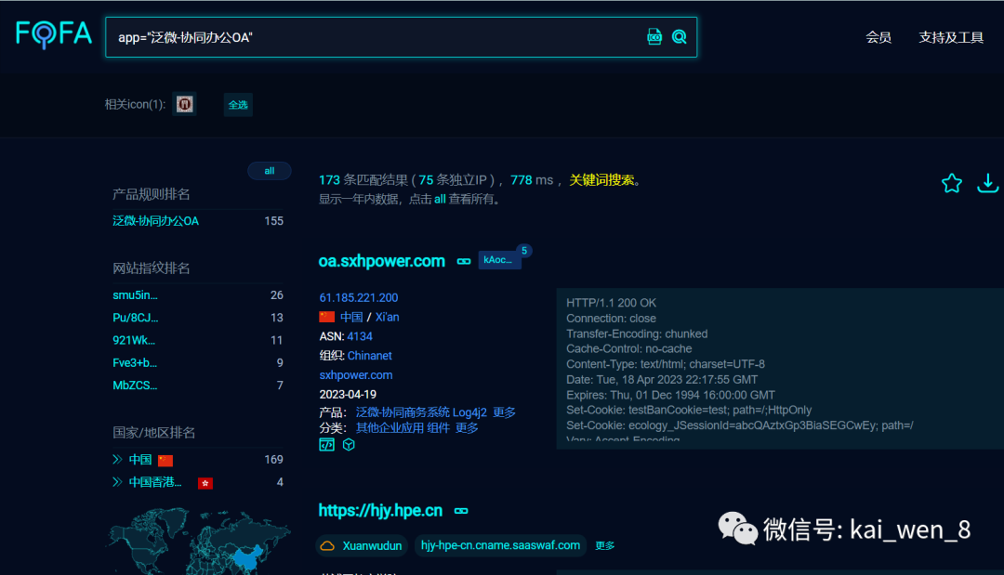1004x575 pixels.
Task: Show 更多 categories in 分类 row
Action: (467, 427)
